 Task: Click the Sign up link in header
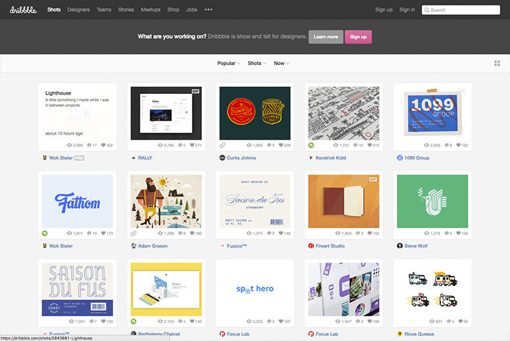(384, 9)
